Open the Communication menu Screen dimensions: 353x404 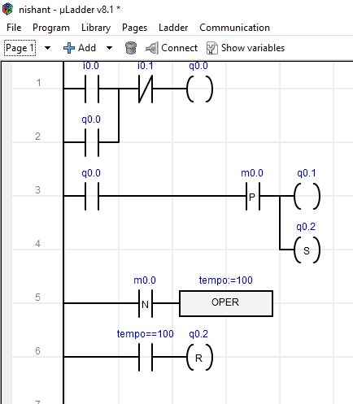(234, 28)
